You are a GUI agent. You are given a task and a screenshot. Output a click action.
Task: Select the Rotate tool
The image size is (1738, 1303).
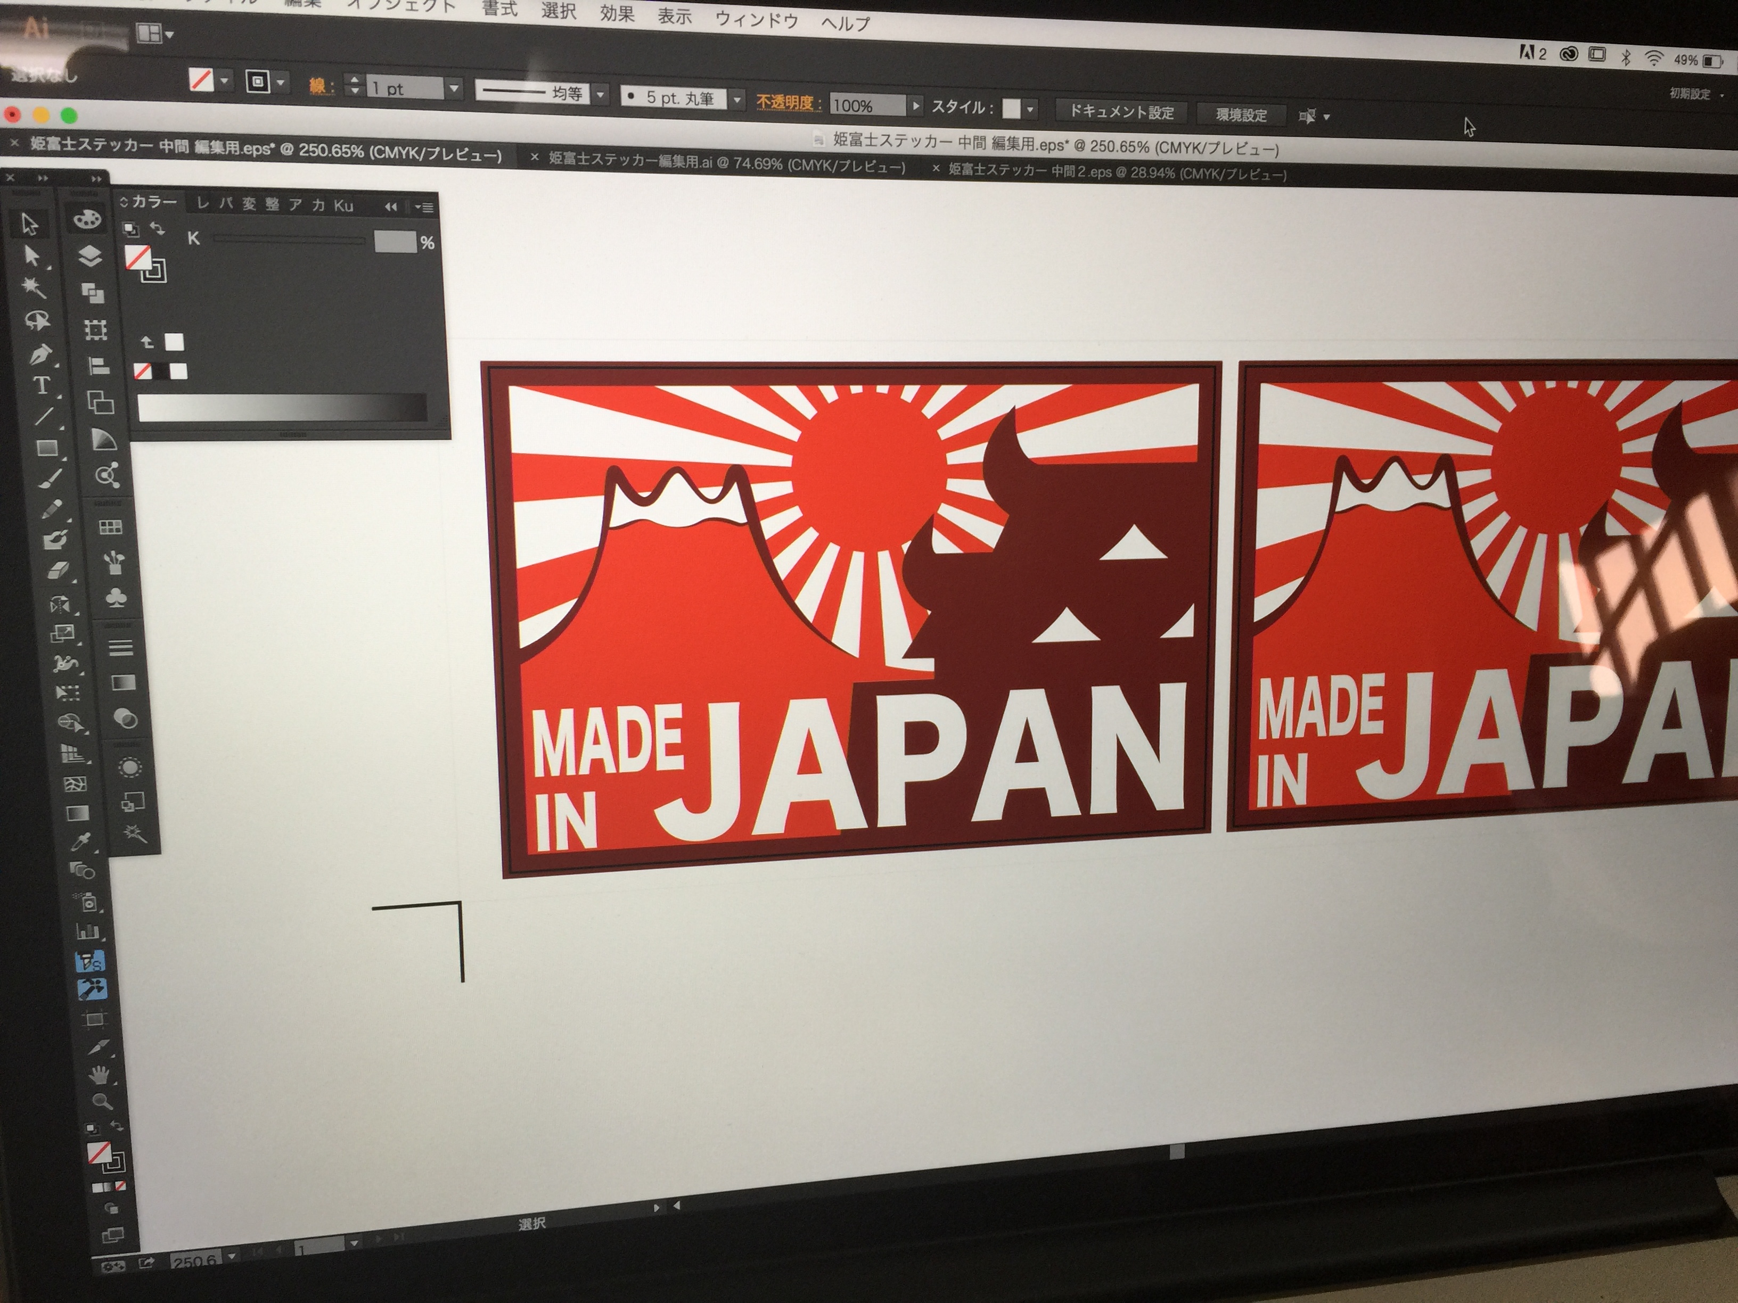61,604
